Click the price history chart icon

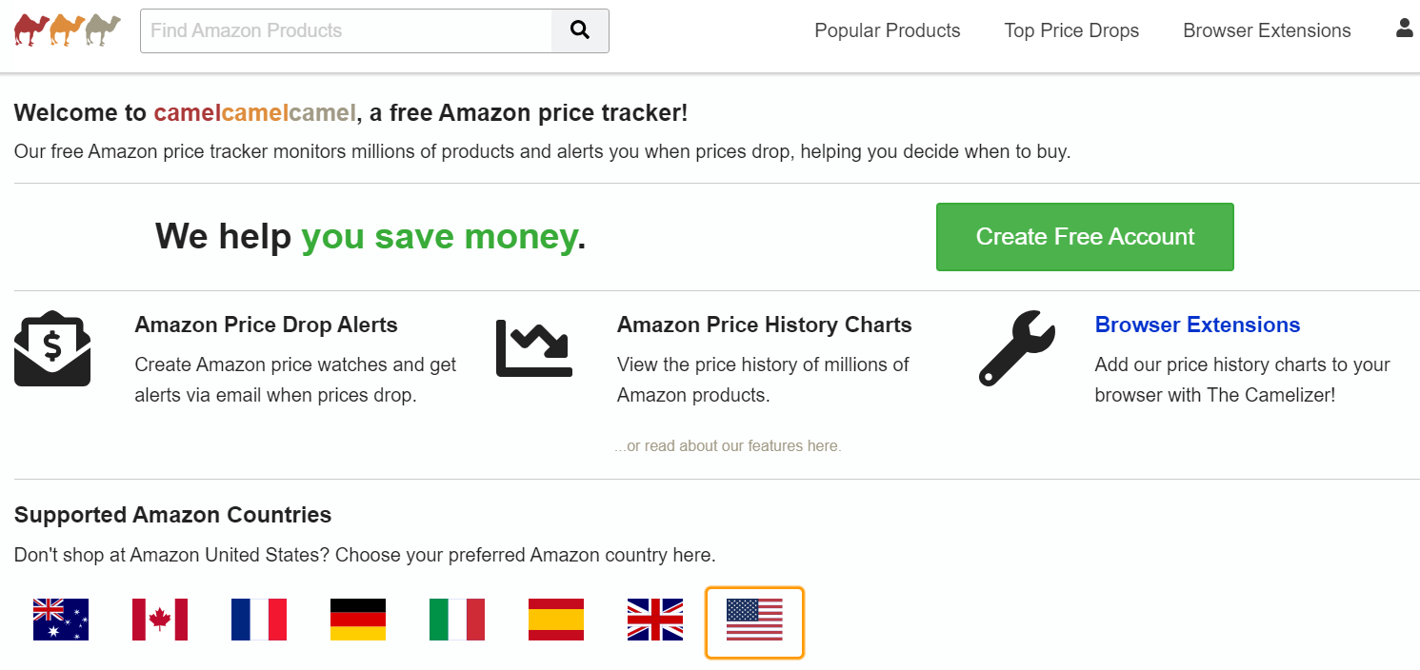point(534,348)
